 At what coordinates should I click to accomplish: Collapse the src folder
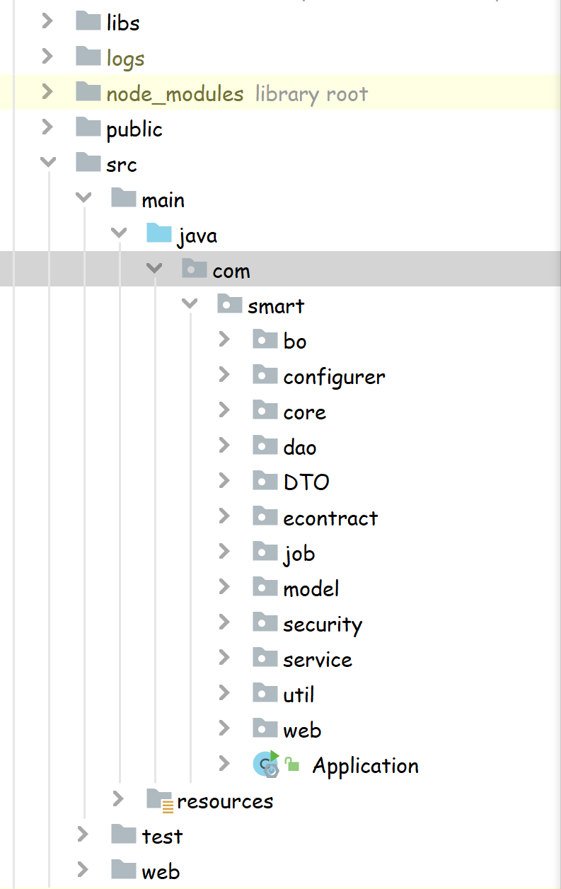[x=48, y=163]
